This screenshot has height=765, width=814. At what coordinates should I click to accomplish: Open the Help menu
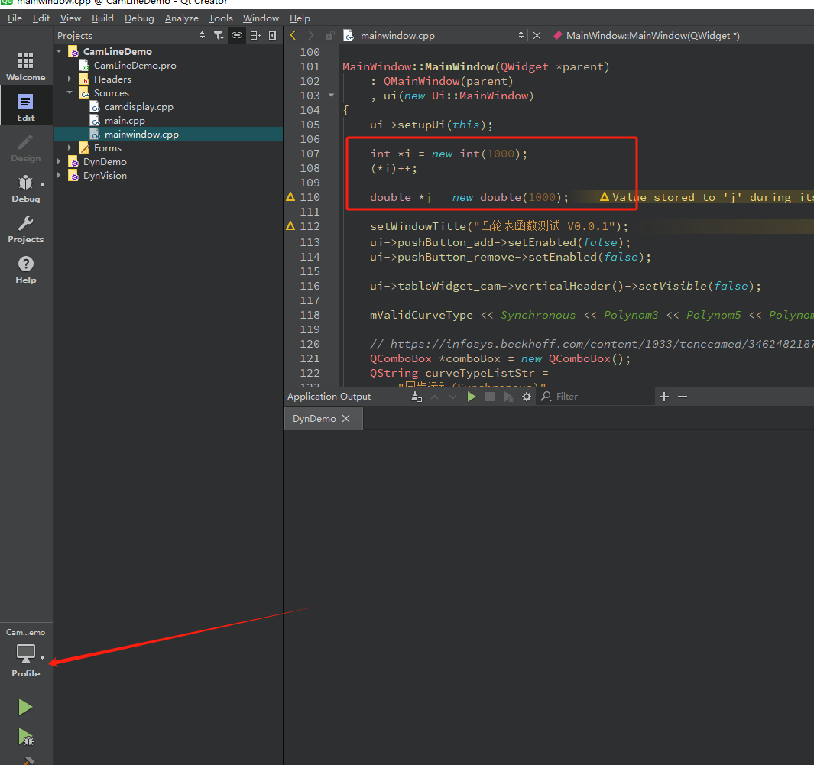(x=300, y=18)
